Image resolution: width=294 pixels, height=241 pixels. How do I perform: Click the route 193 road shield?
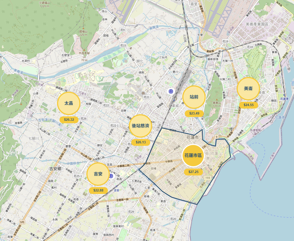(208, 178)
